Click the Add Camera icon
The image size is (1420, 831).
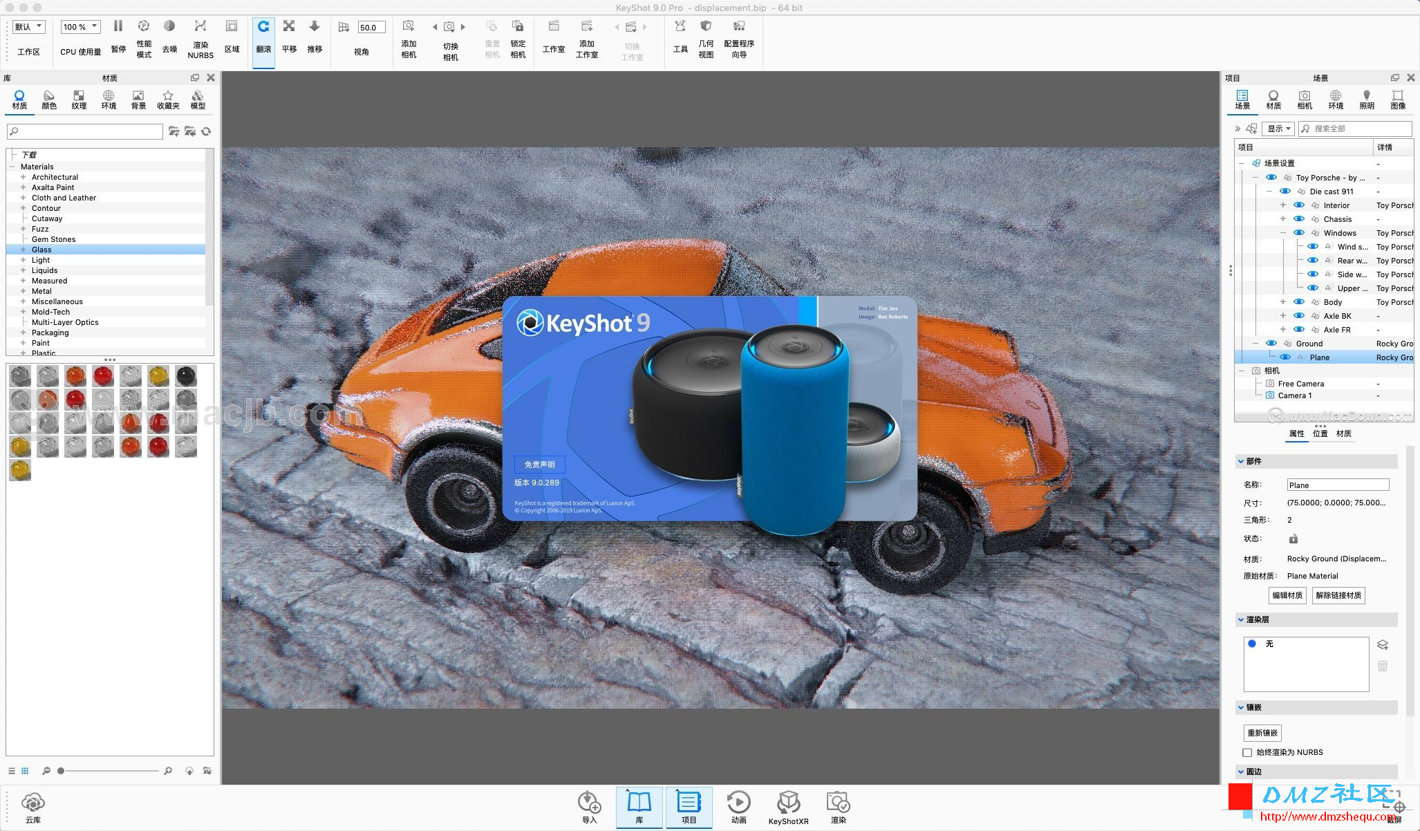[x=409, y=26]
